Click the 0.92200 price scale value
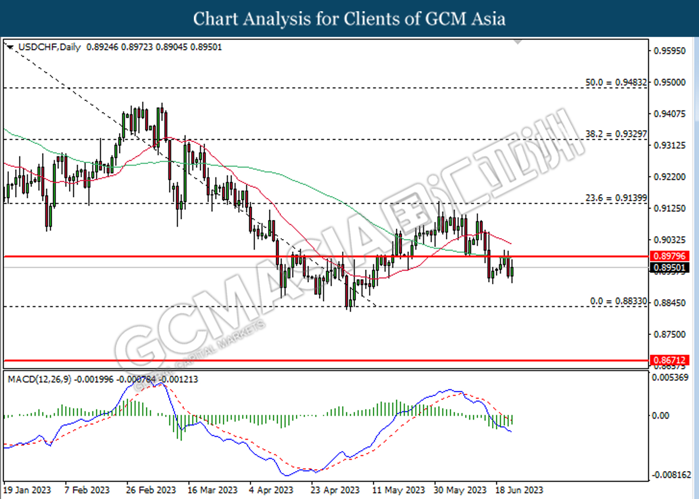The height and width of the screenshot is (499, 699). 670,177
